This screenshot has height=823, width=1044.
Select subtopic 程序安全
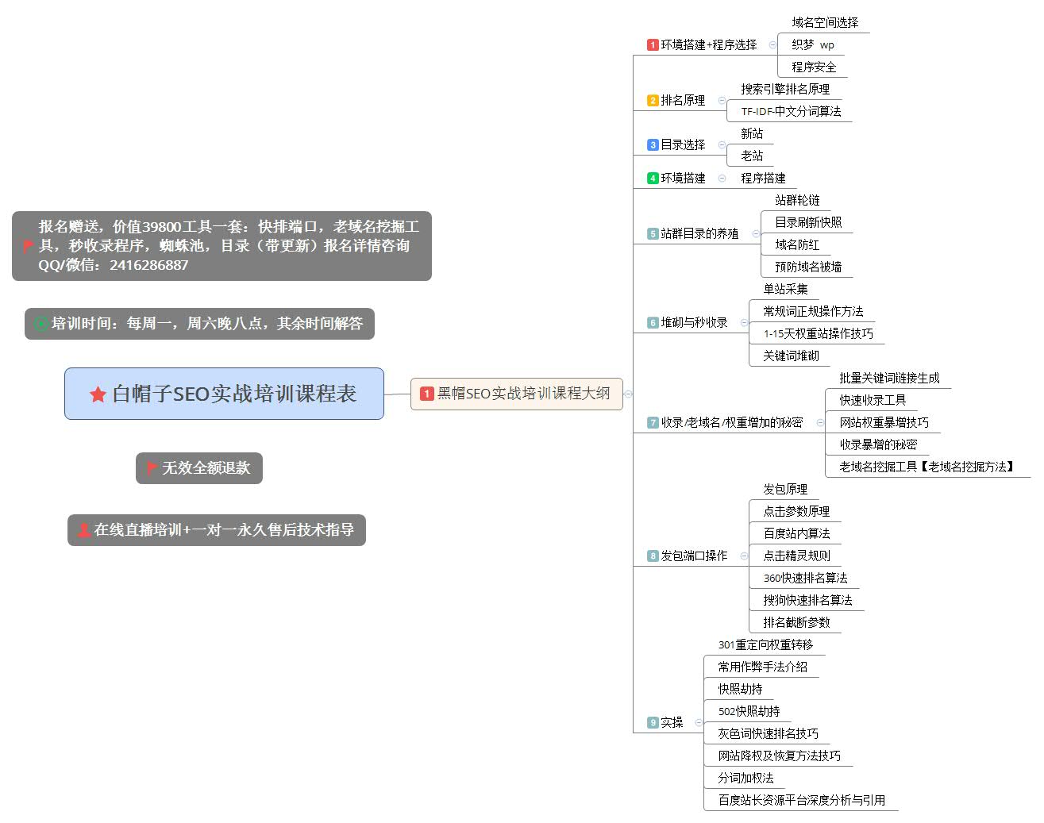(814, 67)
